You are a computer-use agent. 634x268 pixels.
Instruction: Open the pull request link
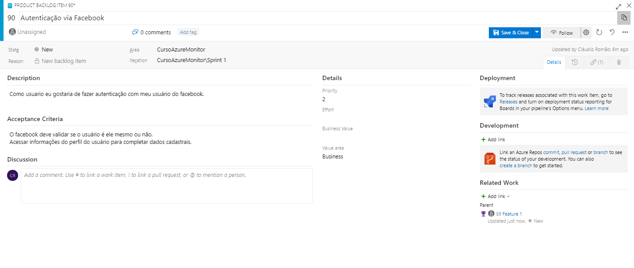pyautogui.click(x=574, y=152)
